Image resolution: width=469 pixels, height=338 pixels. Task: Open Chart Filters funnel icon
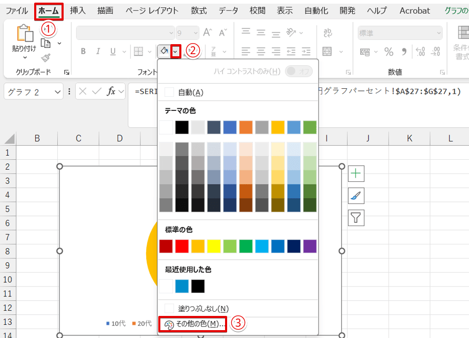tap(356, 218)
